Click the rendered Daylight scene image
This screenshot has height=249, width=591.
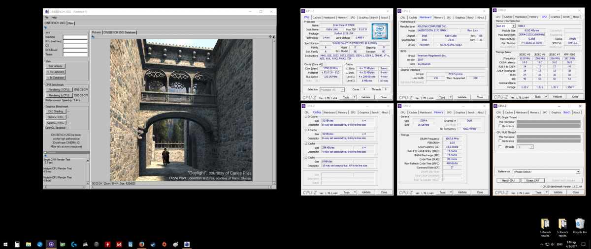coord(181,111)
